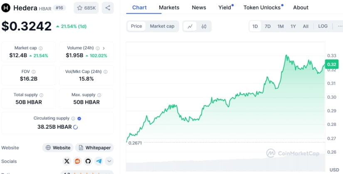
Task: Click the 38.25B HBAR circulating supply value
Action: [x=54, y=127]
